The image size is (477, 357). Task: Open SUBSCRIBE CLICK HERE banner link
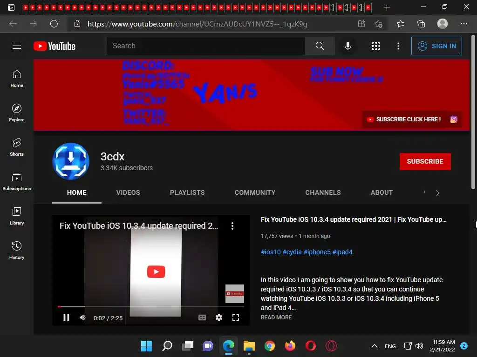pyautogui.click(x=405, y=119)
